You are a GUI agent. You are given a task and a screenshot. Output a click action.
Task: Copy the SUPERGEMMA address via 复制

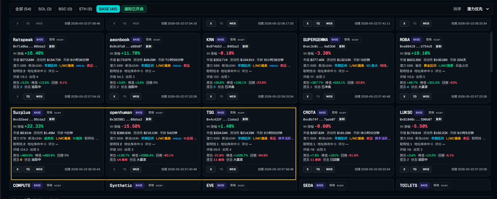coord(342,47)
